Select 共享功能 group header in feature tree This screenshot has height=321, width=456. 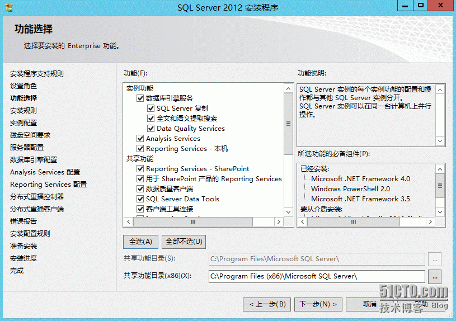click(x=140, y=159)
